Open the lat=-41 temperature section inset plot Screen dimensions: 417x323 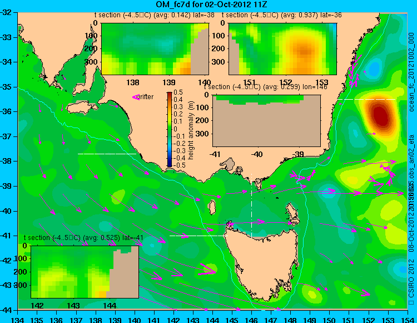(x=85, y=272)
